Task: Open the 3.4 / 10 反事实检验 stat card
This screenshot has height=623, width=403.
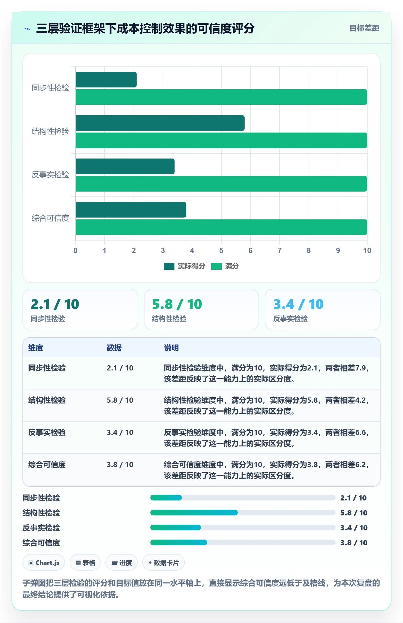Action: pos(323,309)
